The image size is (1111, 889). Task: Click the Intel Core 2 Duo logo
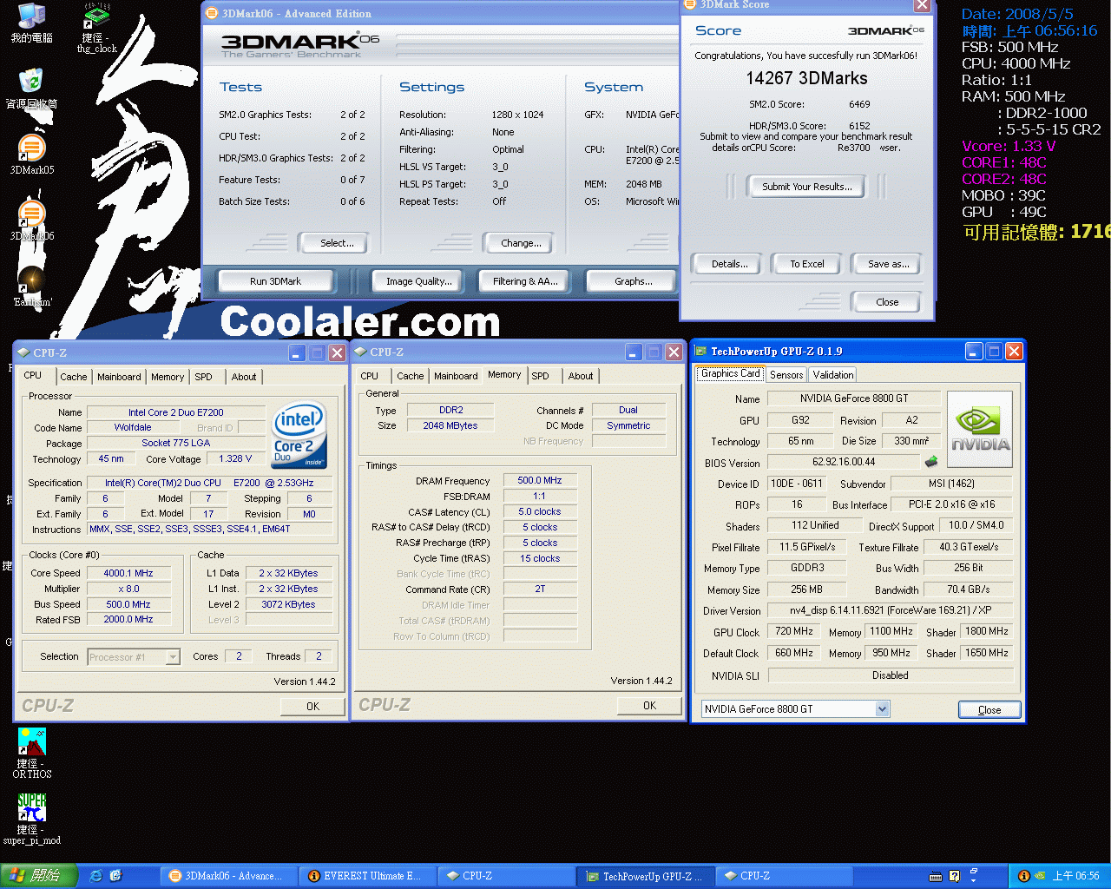point(299,433)
